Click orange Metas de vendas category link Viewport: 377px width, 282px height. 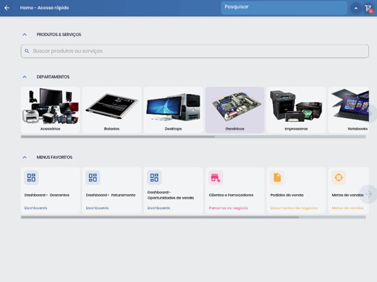(x=348, y=208)
